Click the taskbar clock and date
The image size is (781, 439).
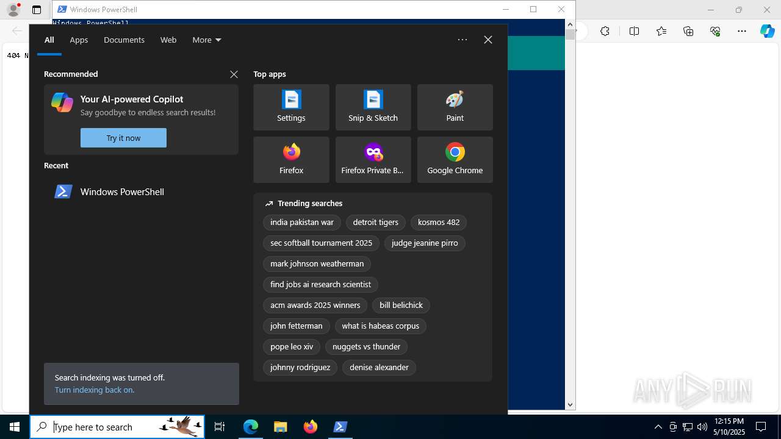click(730, 427)
